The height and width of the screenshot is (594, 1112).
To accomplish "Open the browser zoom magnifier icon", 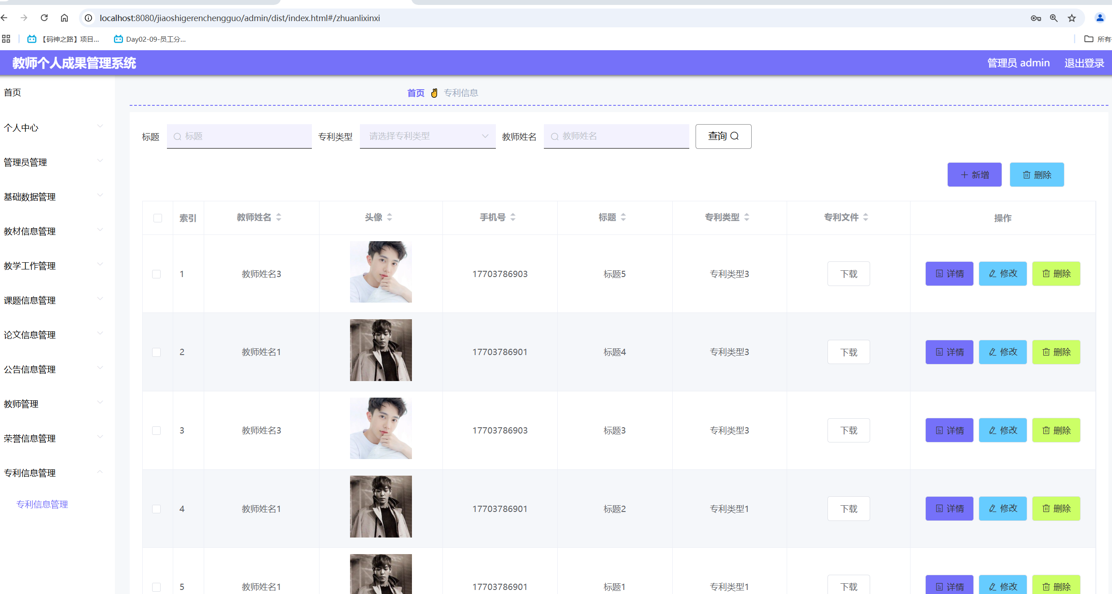I will coord(1054,18).
